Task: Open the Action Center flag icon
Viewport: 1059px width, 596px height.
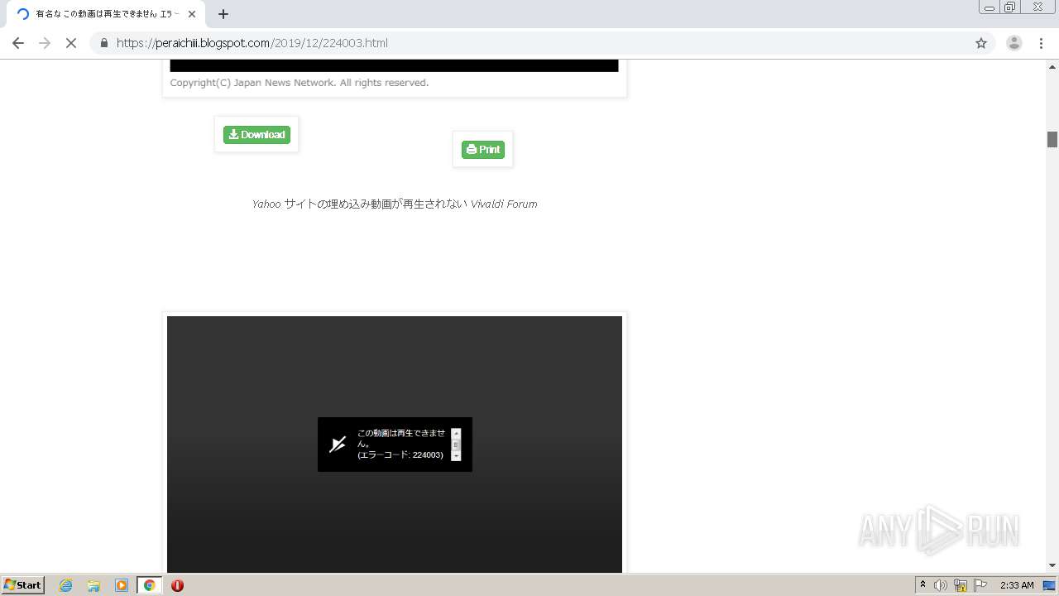Action: point(980,585)
